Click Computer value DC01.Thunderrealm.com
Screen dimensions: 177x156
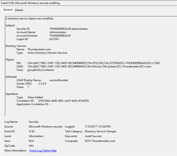click(100, 141)
